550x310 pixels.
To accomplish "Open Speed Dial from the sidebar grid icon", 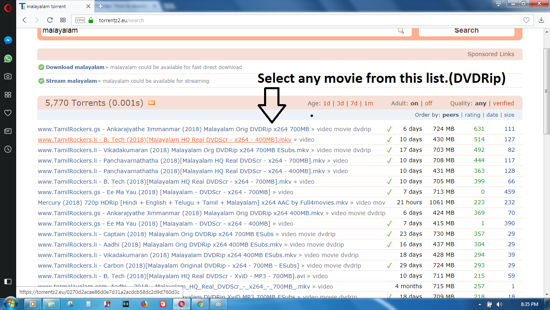I will [8, 94].
